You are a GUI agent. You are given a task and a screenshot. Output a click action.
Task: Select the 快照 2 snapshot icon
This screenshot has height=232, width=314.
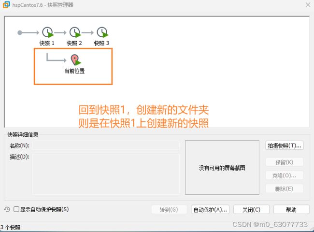click(75, 32)
